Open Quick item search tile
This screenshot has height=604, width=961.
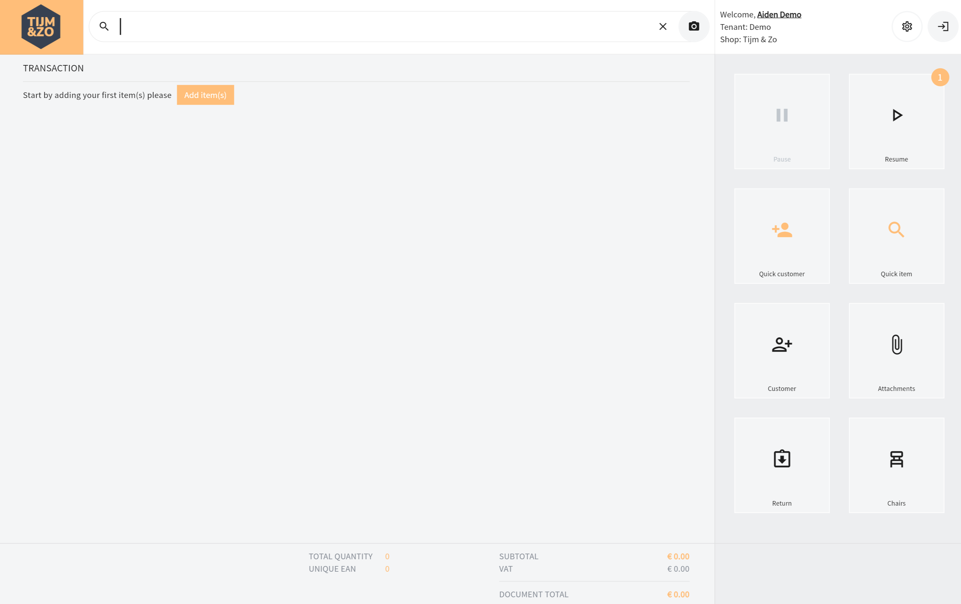(896, 236)
